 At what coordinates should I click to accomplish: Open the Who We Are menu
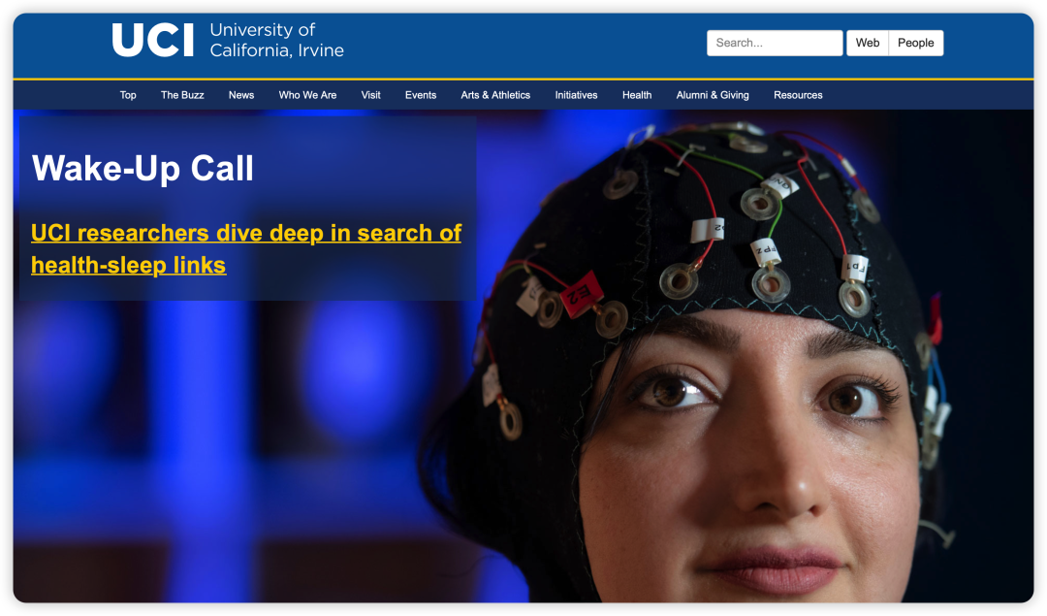(308, 95)
